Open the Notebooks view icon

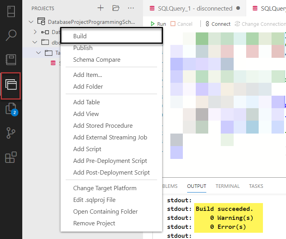click(x=11, y=60)
